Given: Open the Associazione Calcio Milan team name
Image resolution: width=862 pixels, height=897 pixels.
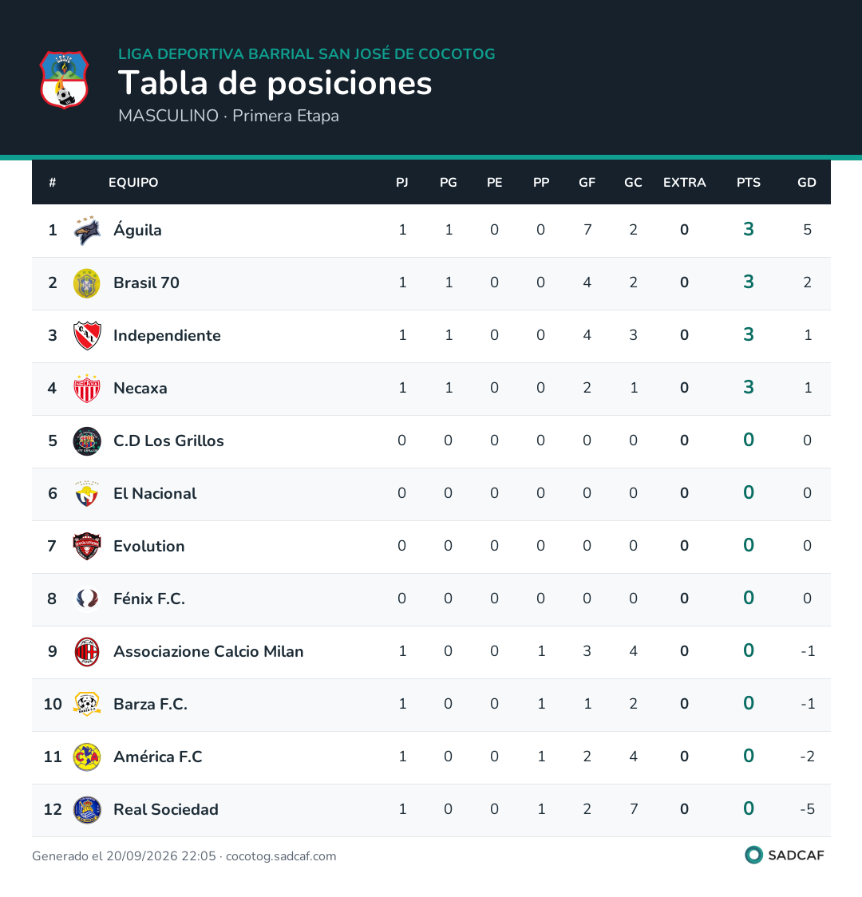Looking at the screenshot, I should (208, 651).
